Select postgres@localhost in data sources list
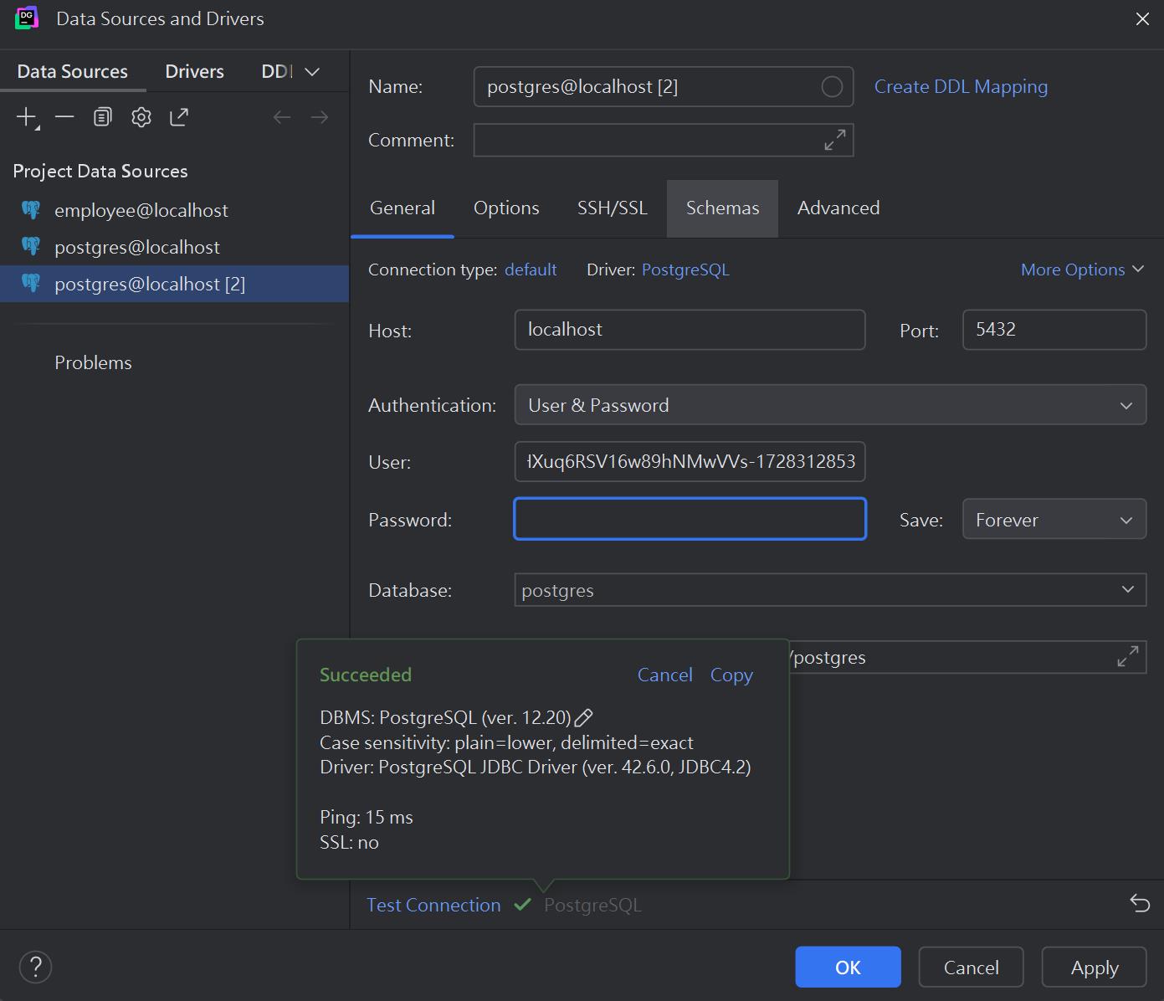This screenshot has width=1164, height=1001. pos(174,247)
